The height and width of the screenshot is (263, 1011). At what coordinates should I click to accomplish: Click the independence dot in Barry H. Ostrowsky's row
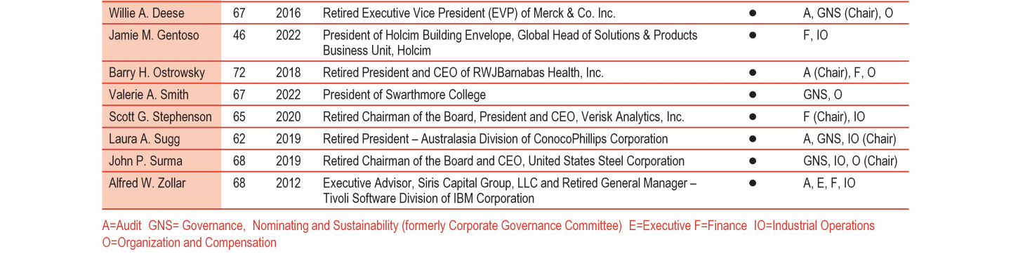pyautogui.click(x=753, y=73)
